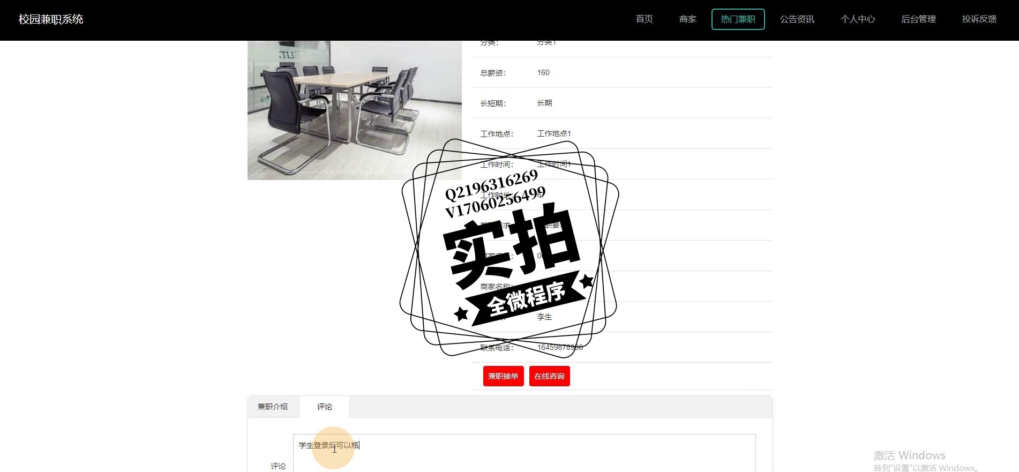Switch to the 兼职介绍 tab
The width and height of the screenshot is (1019, 472).
[273, 407]
